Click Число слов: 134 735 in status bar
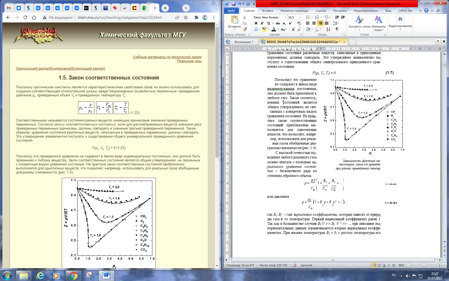Image resolution: width=449 pixels, height=281 pixels. pos(273,265)
